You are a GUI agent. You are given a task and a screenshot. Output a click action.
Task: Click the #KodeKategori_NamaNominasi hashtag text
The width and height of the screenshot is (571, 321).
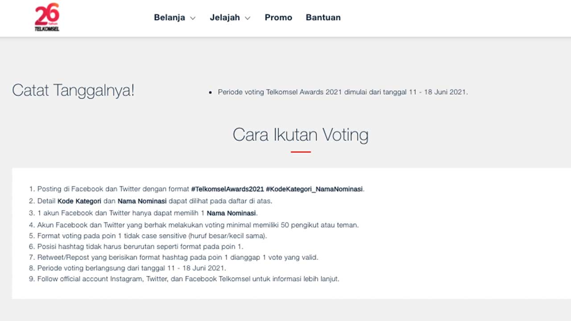coord(314,189)
